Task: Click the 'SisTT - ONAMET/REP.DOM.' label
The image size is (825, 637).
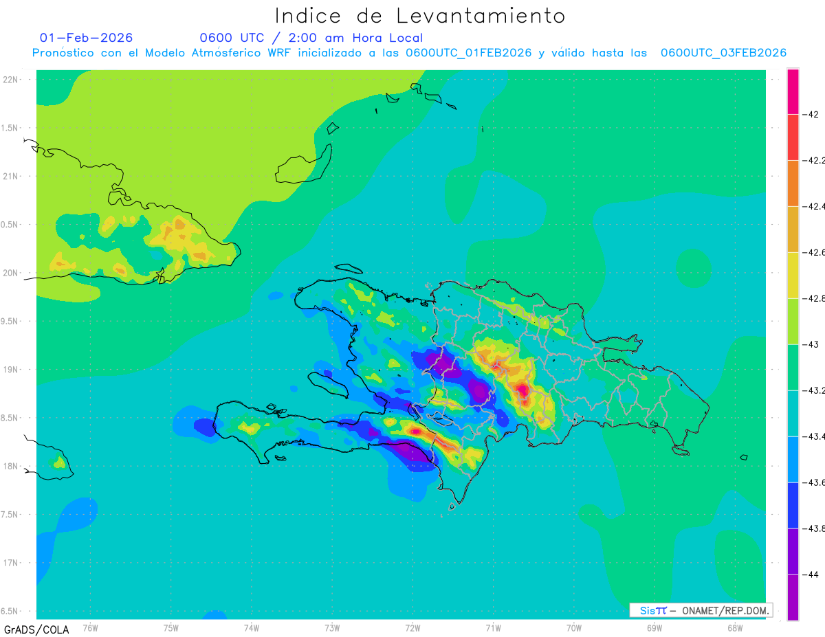Action: (702, 610)
